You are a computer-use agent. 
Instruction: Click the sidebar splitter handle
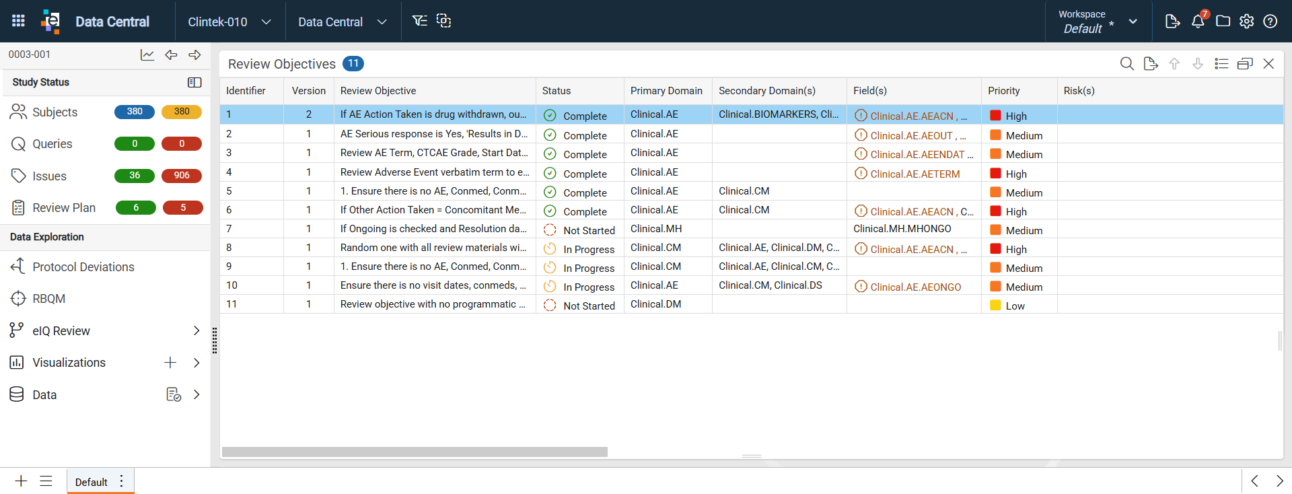pyautogui.click(x=215, y=341)
